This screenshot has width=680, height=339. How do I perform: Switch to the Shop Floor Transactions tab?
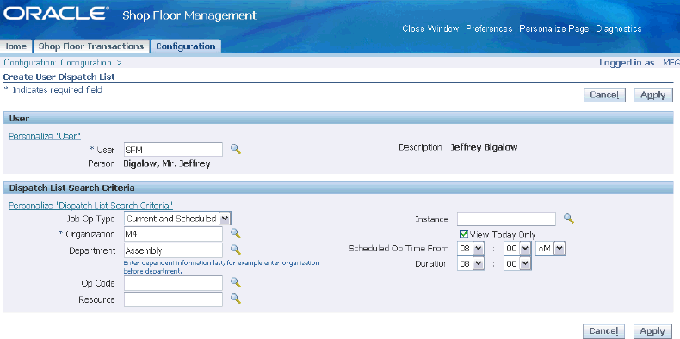tap(91, 46)
